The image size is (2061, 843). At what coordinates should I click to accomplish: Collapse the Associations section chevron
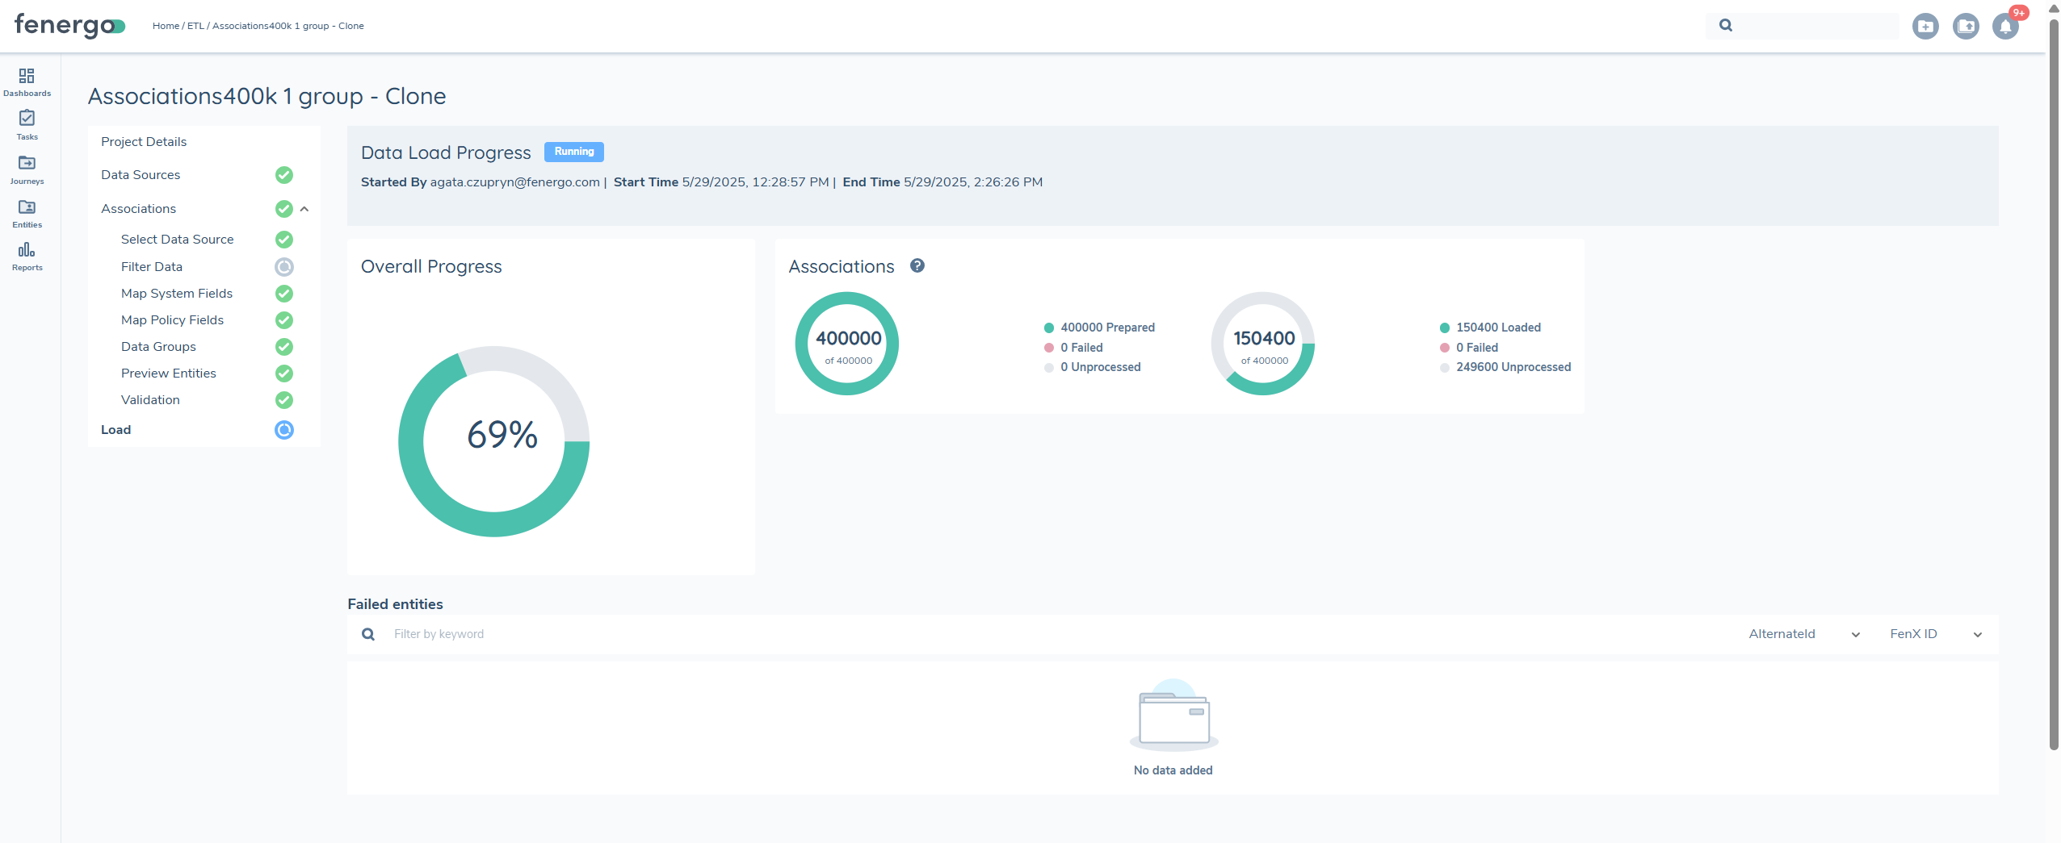tap(304, 209)
